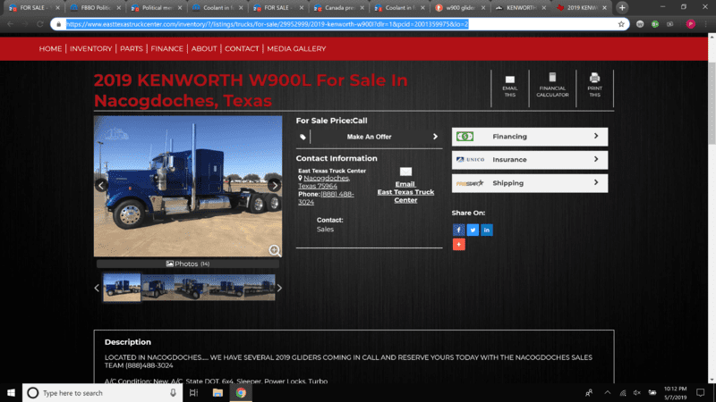Open File Explorer from the taskbar
Viewport: 716px width, 402px height.
[x=217, y=393]
